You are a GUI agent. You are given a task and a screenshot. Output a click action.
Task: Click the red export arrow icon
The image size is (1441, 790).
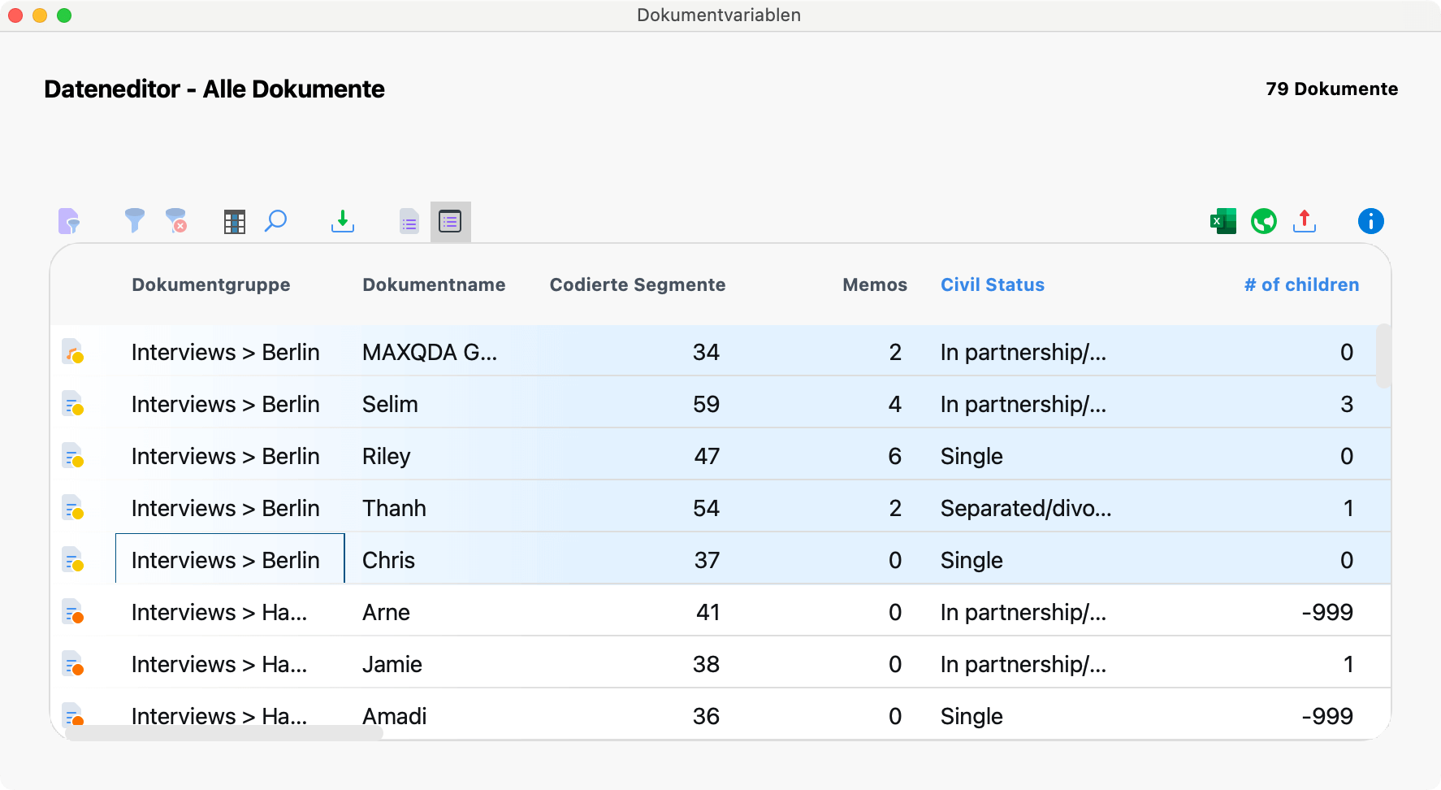point(1305,221)
